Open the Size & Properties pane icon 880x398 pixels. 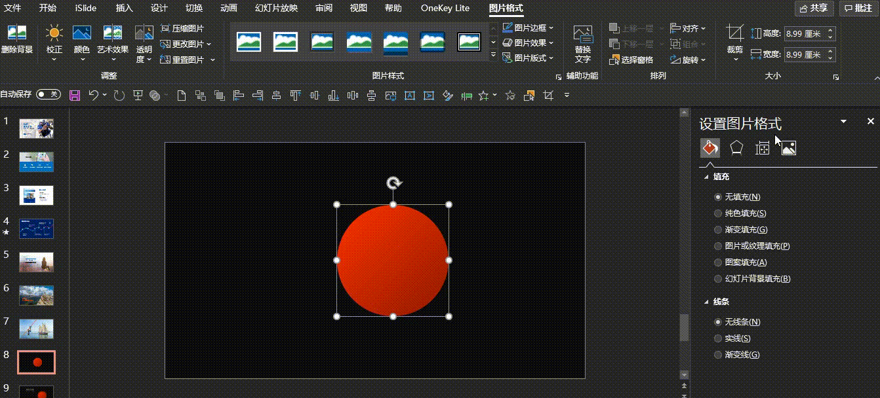(762, 148)
